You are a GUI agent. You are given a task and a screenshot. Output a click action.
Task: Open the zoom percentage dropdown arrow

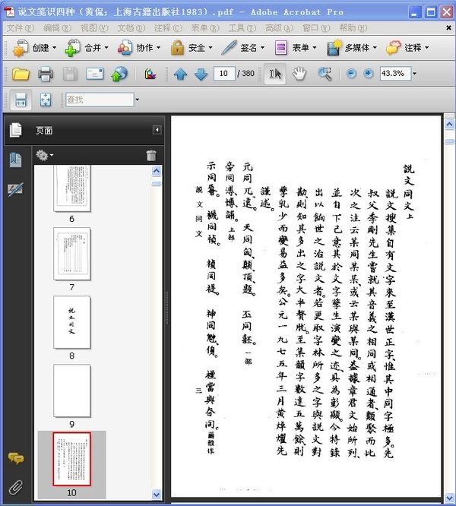tap(415, 74)
